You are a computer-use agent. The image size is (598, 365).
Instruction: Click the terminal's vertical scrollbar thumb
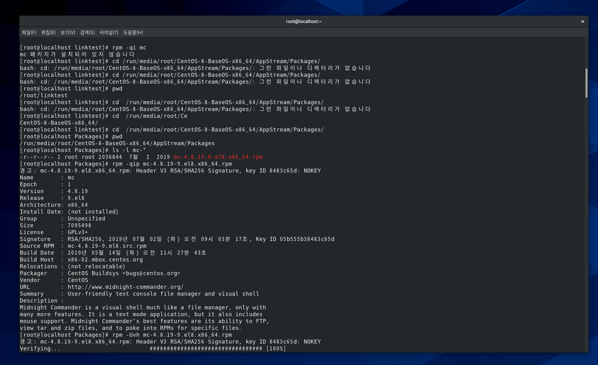click(x=586, y=83)
